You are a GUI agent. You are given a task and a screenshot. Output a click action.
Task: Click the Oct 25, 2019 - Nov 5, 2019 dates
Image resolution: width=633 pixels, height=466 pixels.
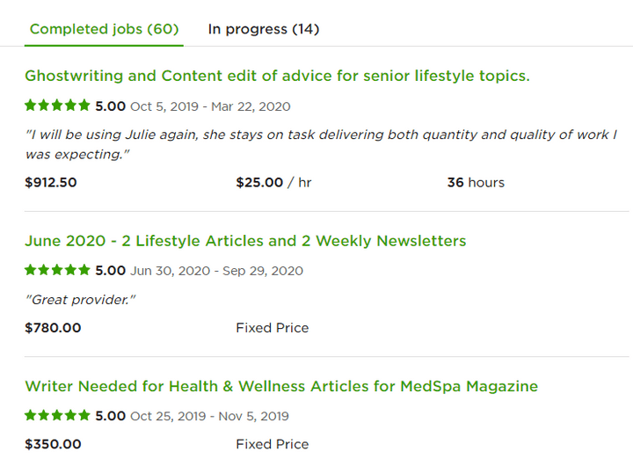point(209,416)
